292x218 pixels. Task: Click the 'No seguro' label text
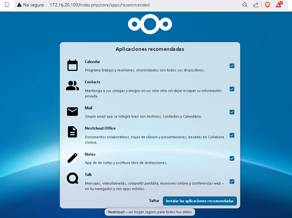click(33, 5)
